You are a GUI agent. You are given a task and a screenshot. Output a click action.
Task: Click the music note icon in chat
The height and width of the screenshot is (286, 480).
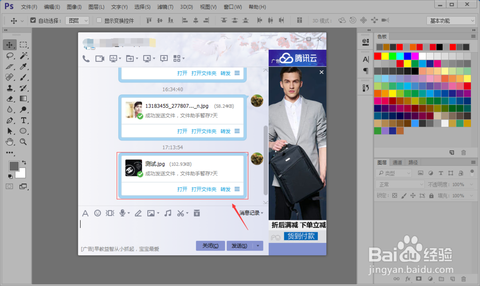(x=168, y=213)
